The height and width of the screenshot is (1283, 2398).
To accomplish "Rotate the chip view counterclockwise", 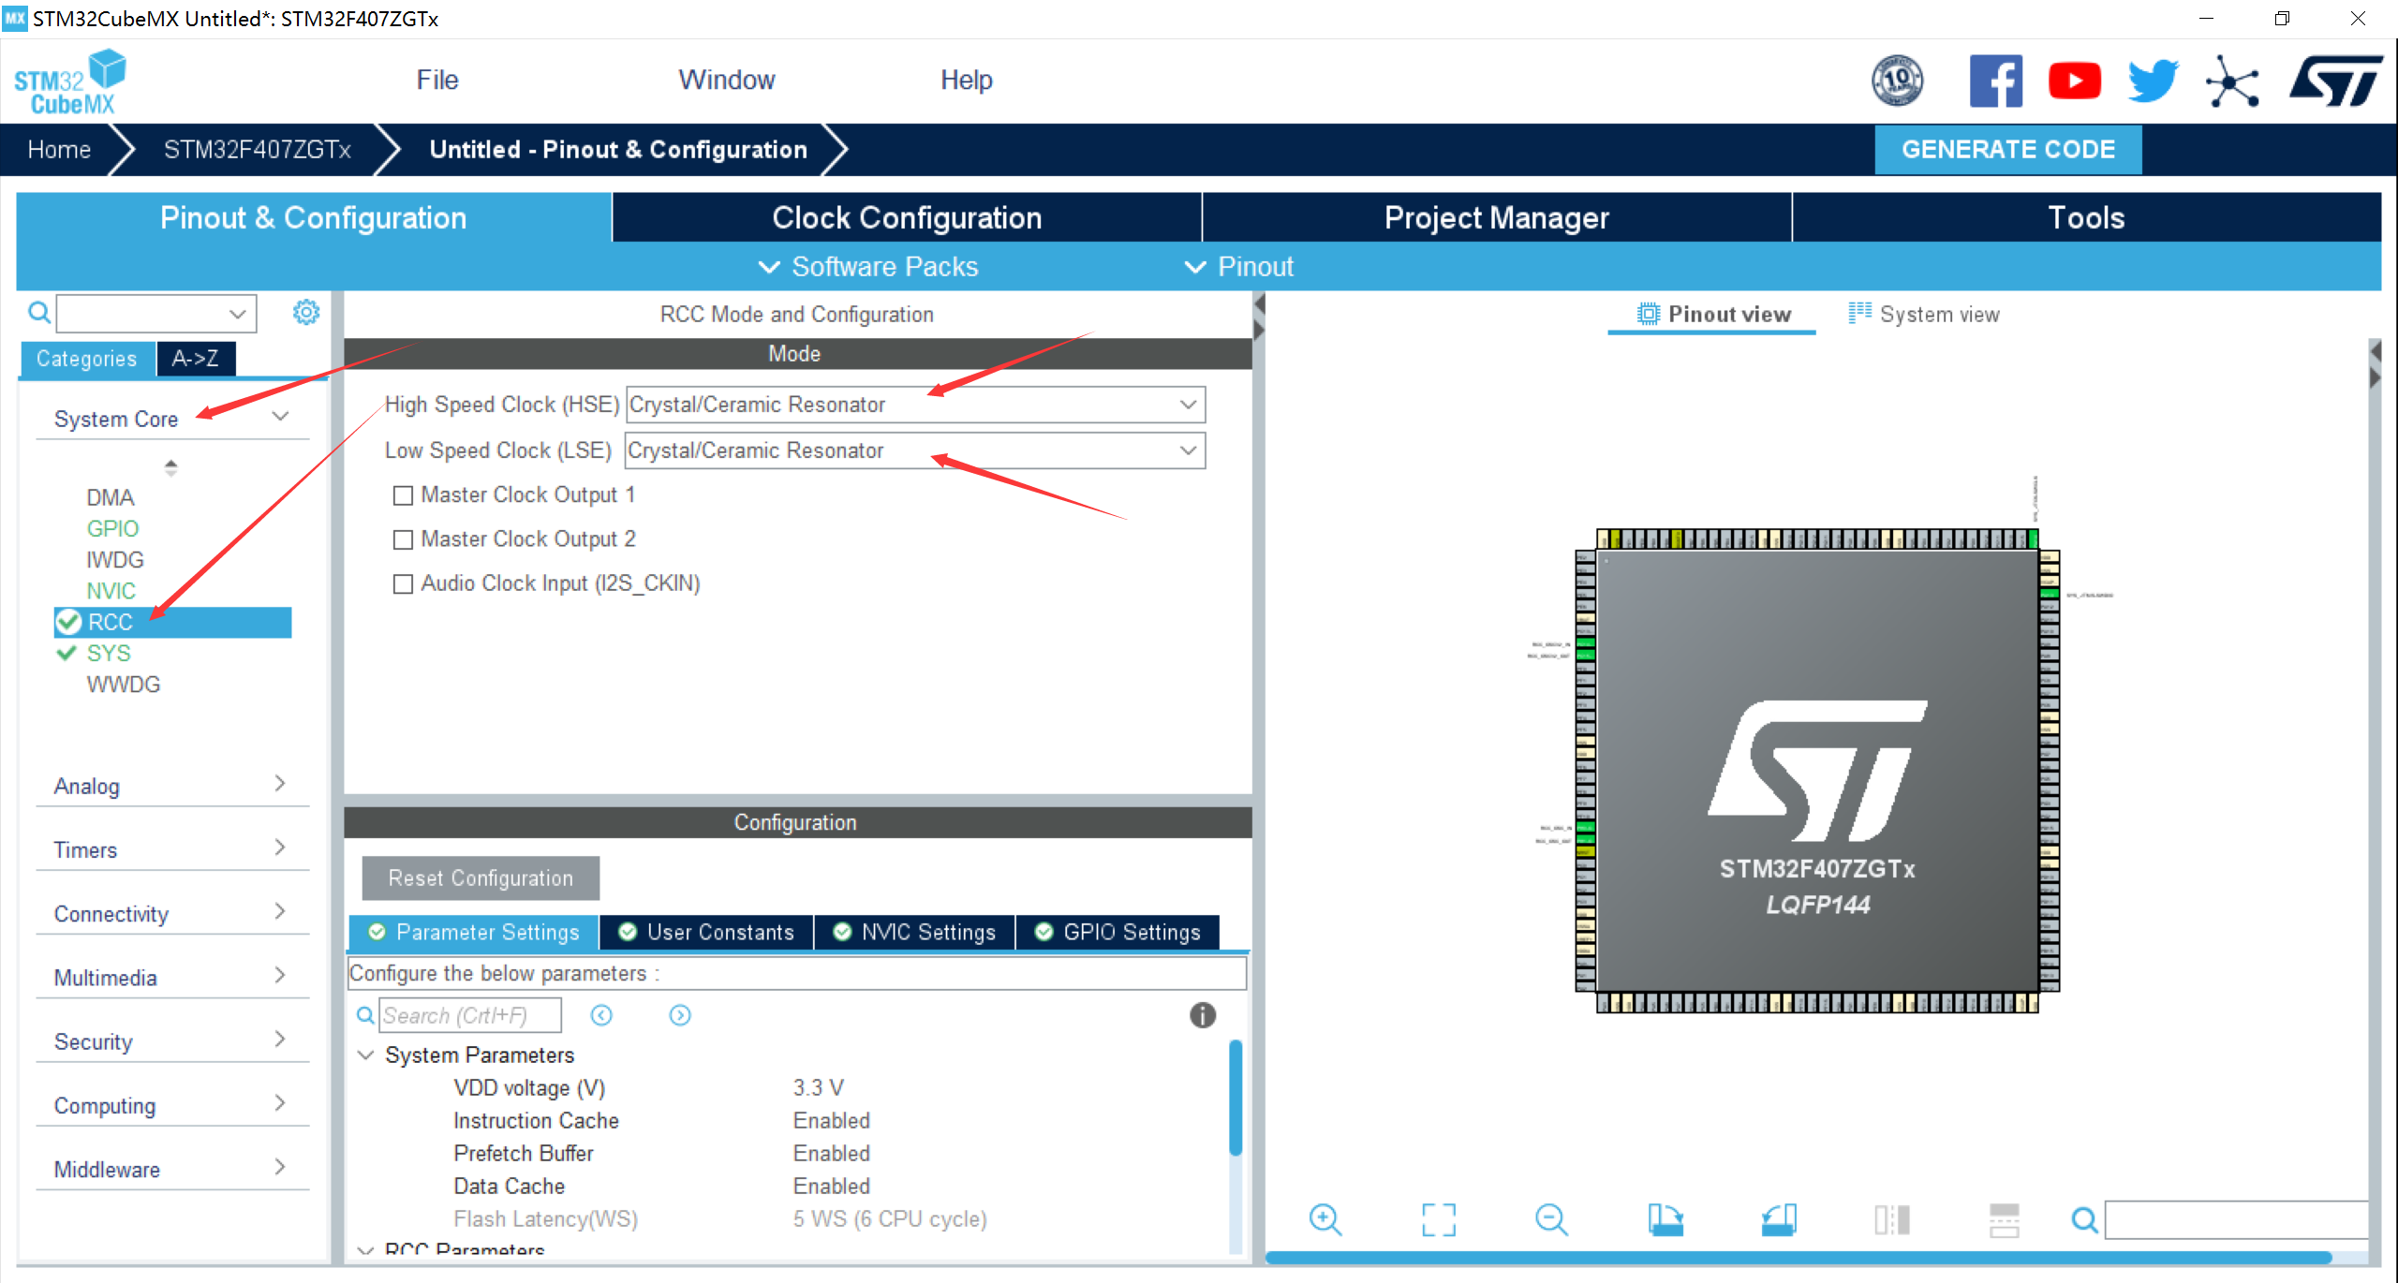I will (x=1778, y=1219).
